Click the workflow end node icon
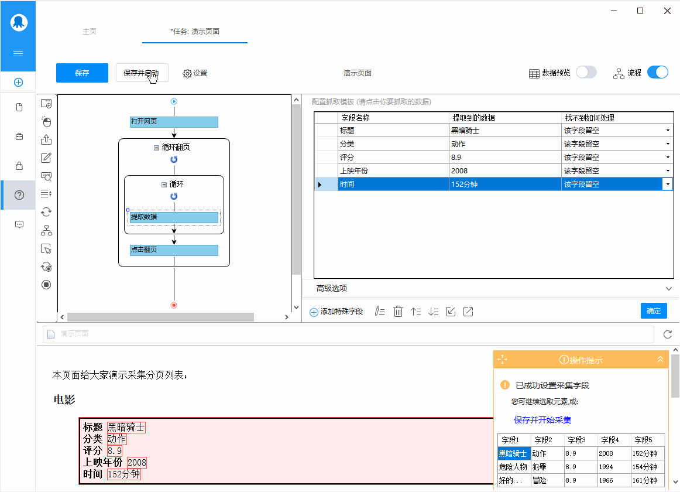 click(174, 305)
